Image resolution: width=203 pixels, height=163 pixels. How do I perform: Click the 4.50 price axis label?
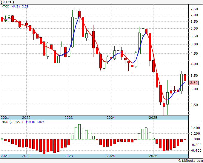(194, 53)
